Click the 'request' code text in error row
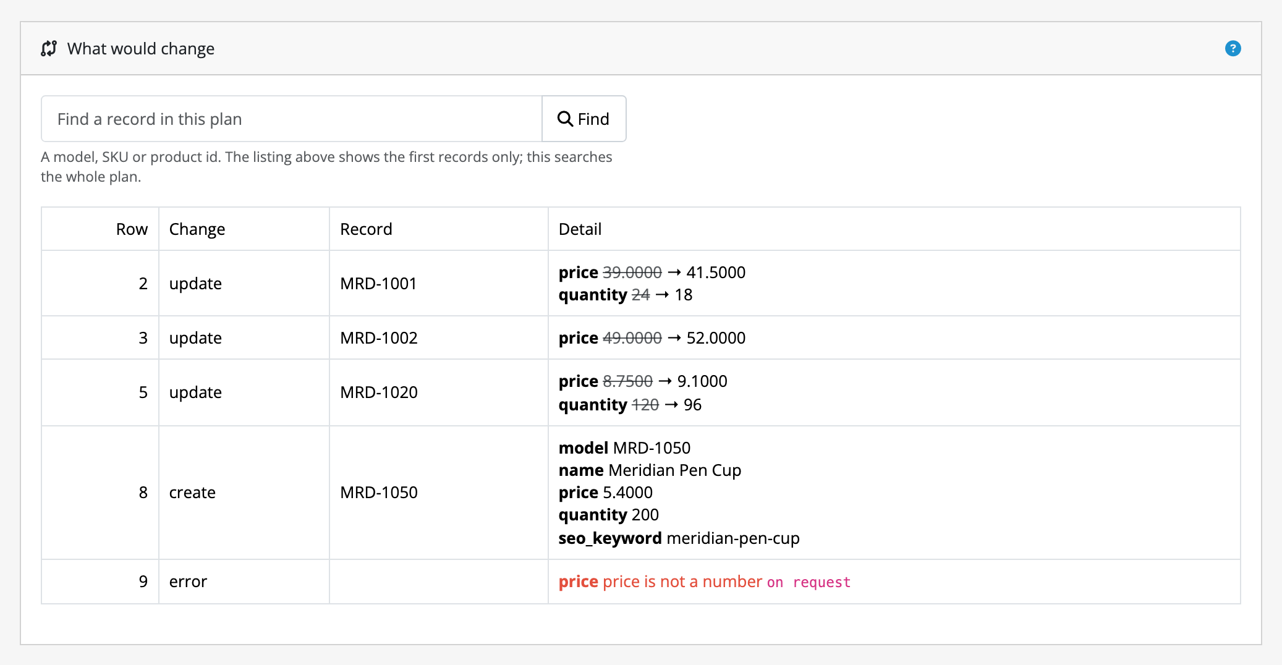Viewport: 1282px width, 665px height. click(821, 582)
